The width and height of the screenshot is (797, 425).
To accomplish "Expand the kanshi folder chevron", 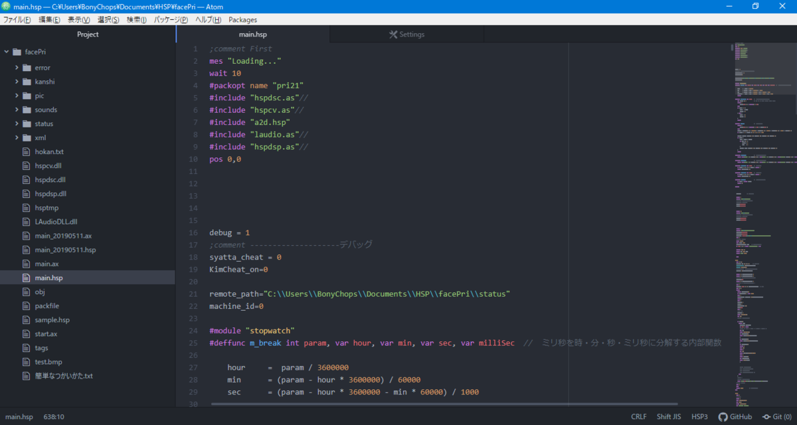I will (17, 82).
